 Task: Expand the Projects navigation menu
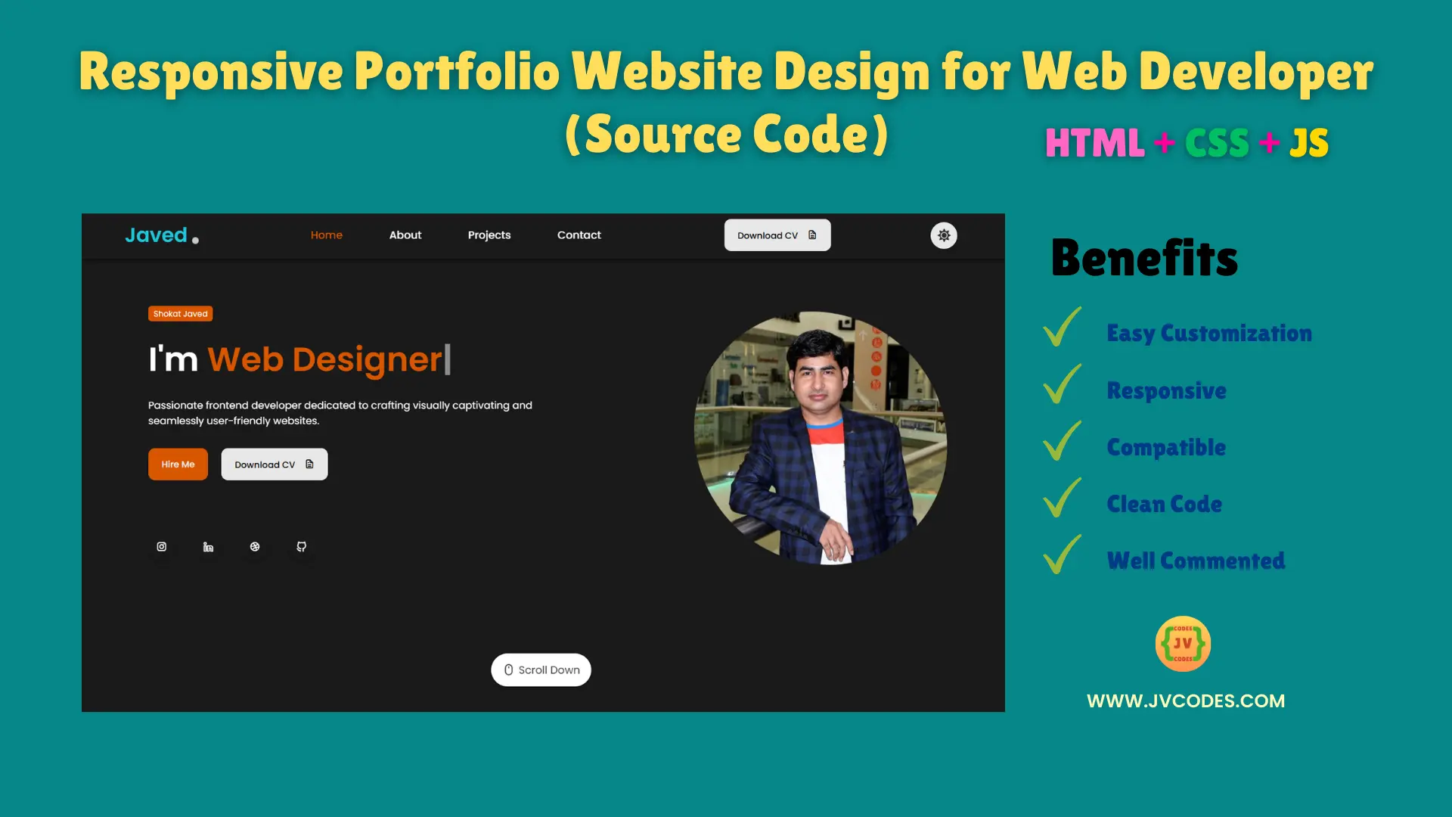[x=489, y=235]
